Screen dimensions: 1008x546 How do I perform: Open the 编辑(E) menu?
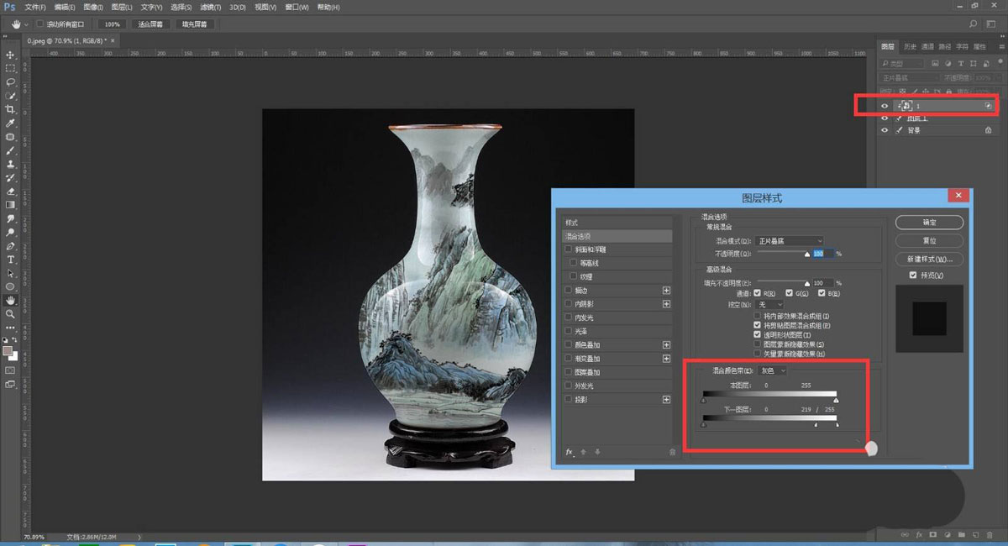(x=65, y=7)
